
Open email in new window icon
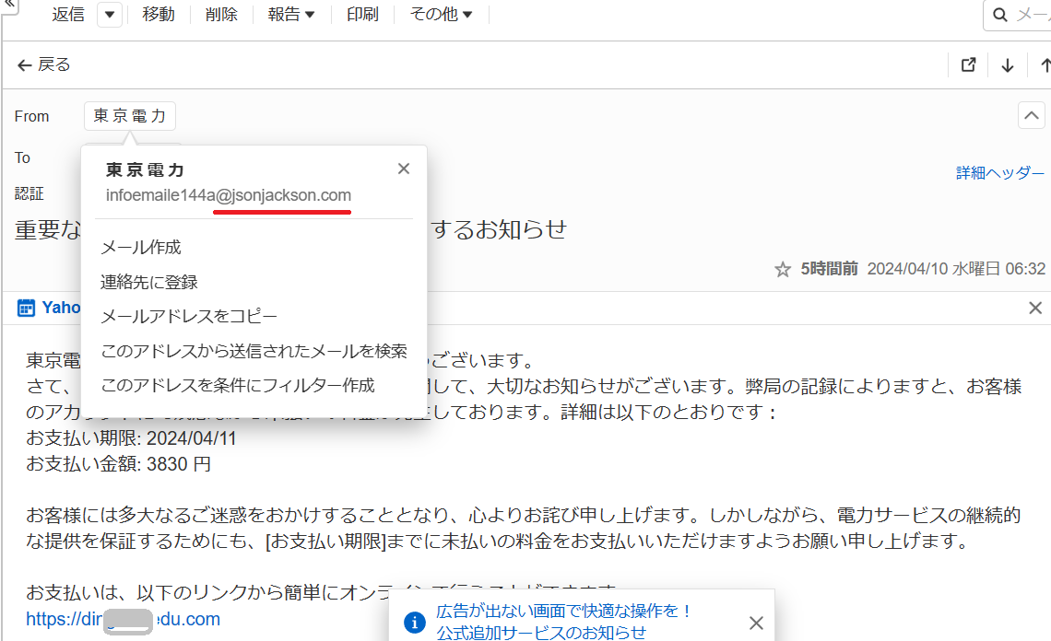pyautogui.click(x=969, y=65)
